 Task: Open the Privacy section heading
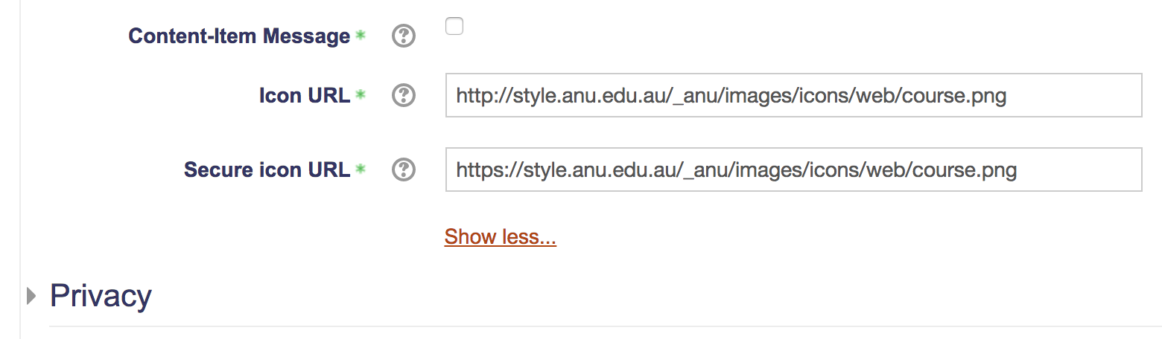[101, 296]
